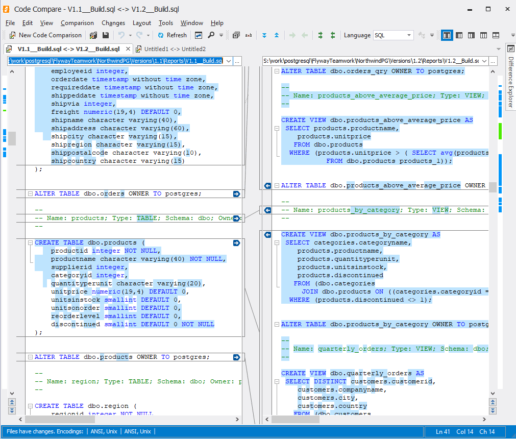
Task: Open the dropdown arrow beside the greyed-out icon
Action: pyautogui.click(x=432, y=35)
